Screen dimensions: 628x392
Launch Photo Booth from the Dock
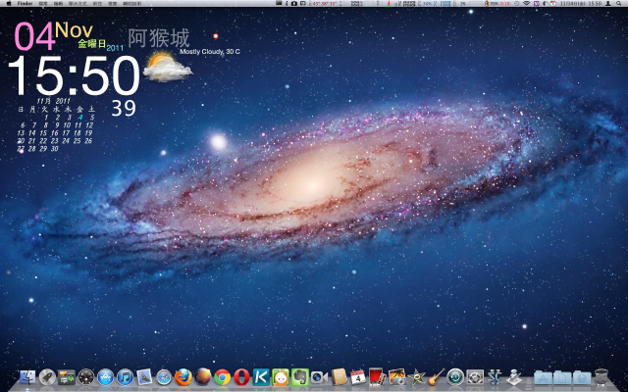coord(377,376)
